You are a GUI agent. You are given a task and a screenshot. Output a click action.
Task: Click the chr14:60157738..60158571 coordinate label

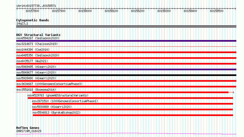click(36, 6)
